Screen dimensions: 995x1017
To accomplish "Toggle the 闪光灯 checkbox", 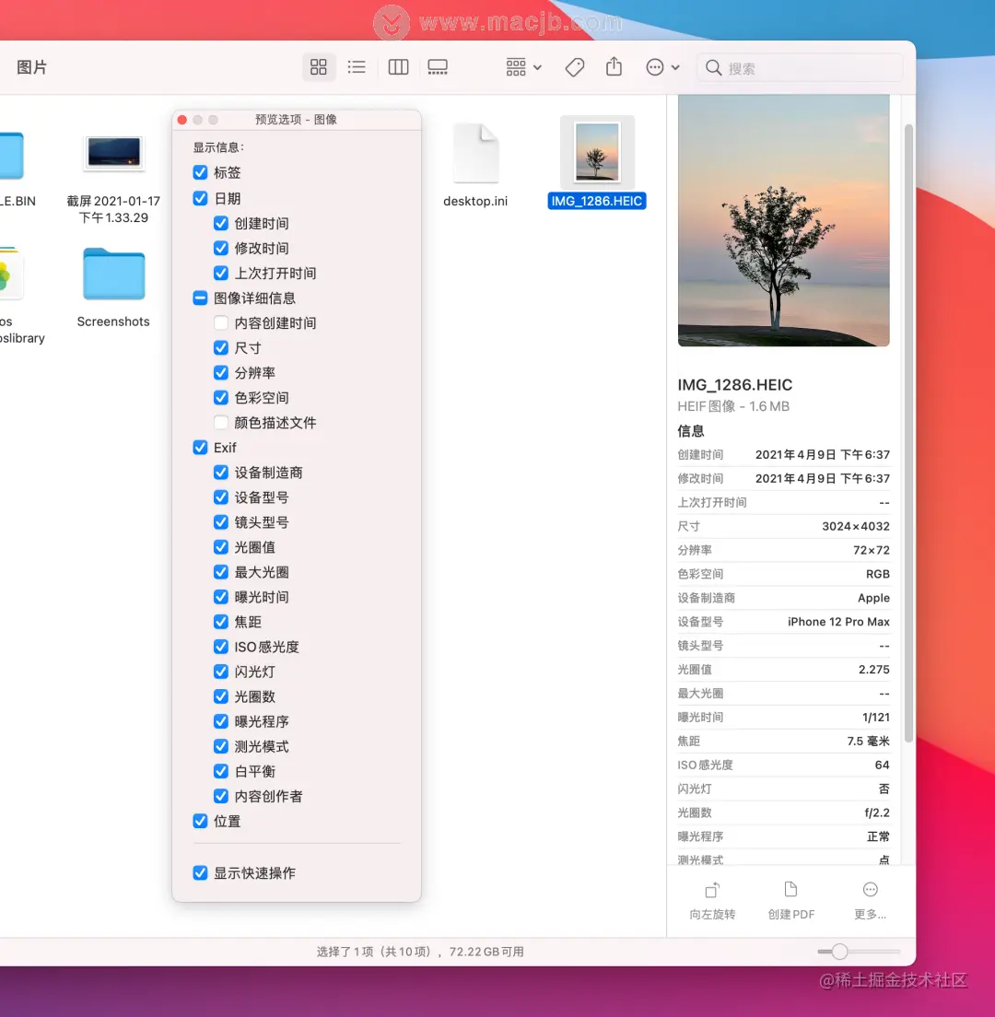I will pos(221,672).
